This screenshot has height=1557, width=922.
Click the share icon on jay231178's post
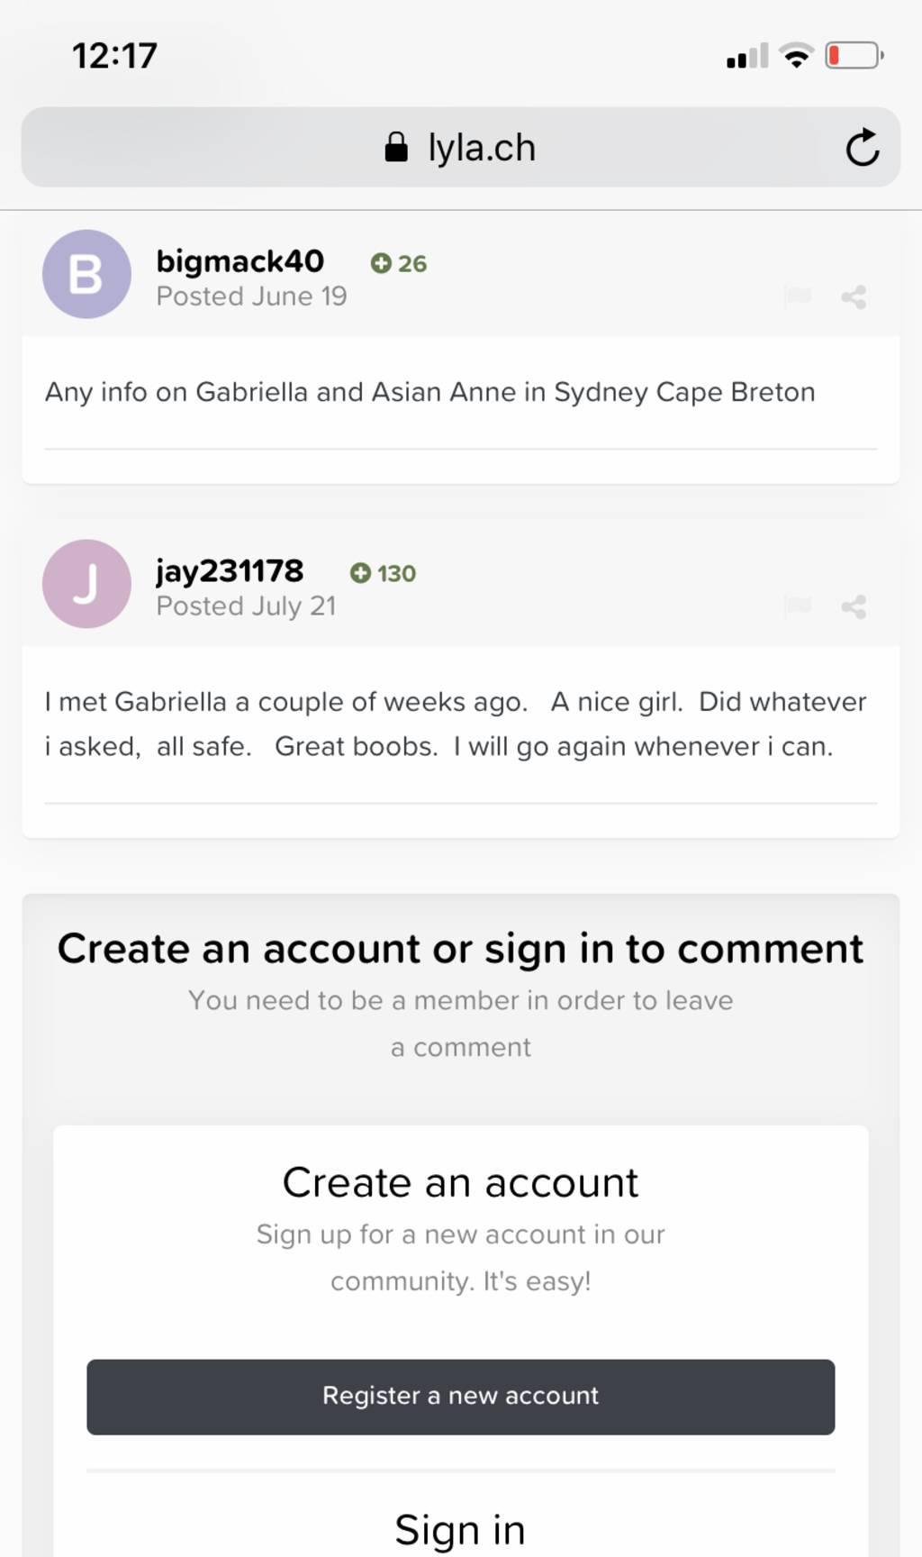[854, 607]
